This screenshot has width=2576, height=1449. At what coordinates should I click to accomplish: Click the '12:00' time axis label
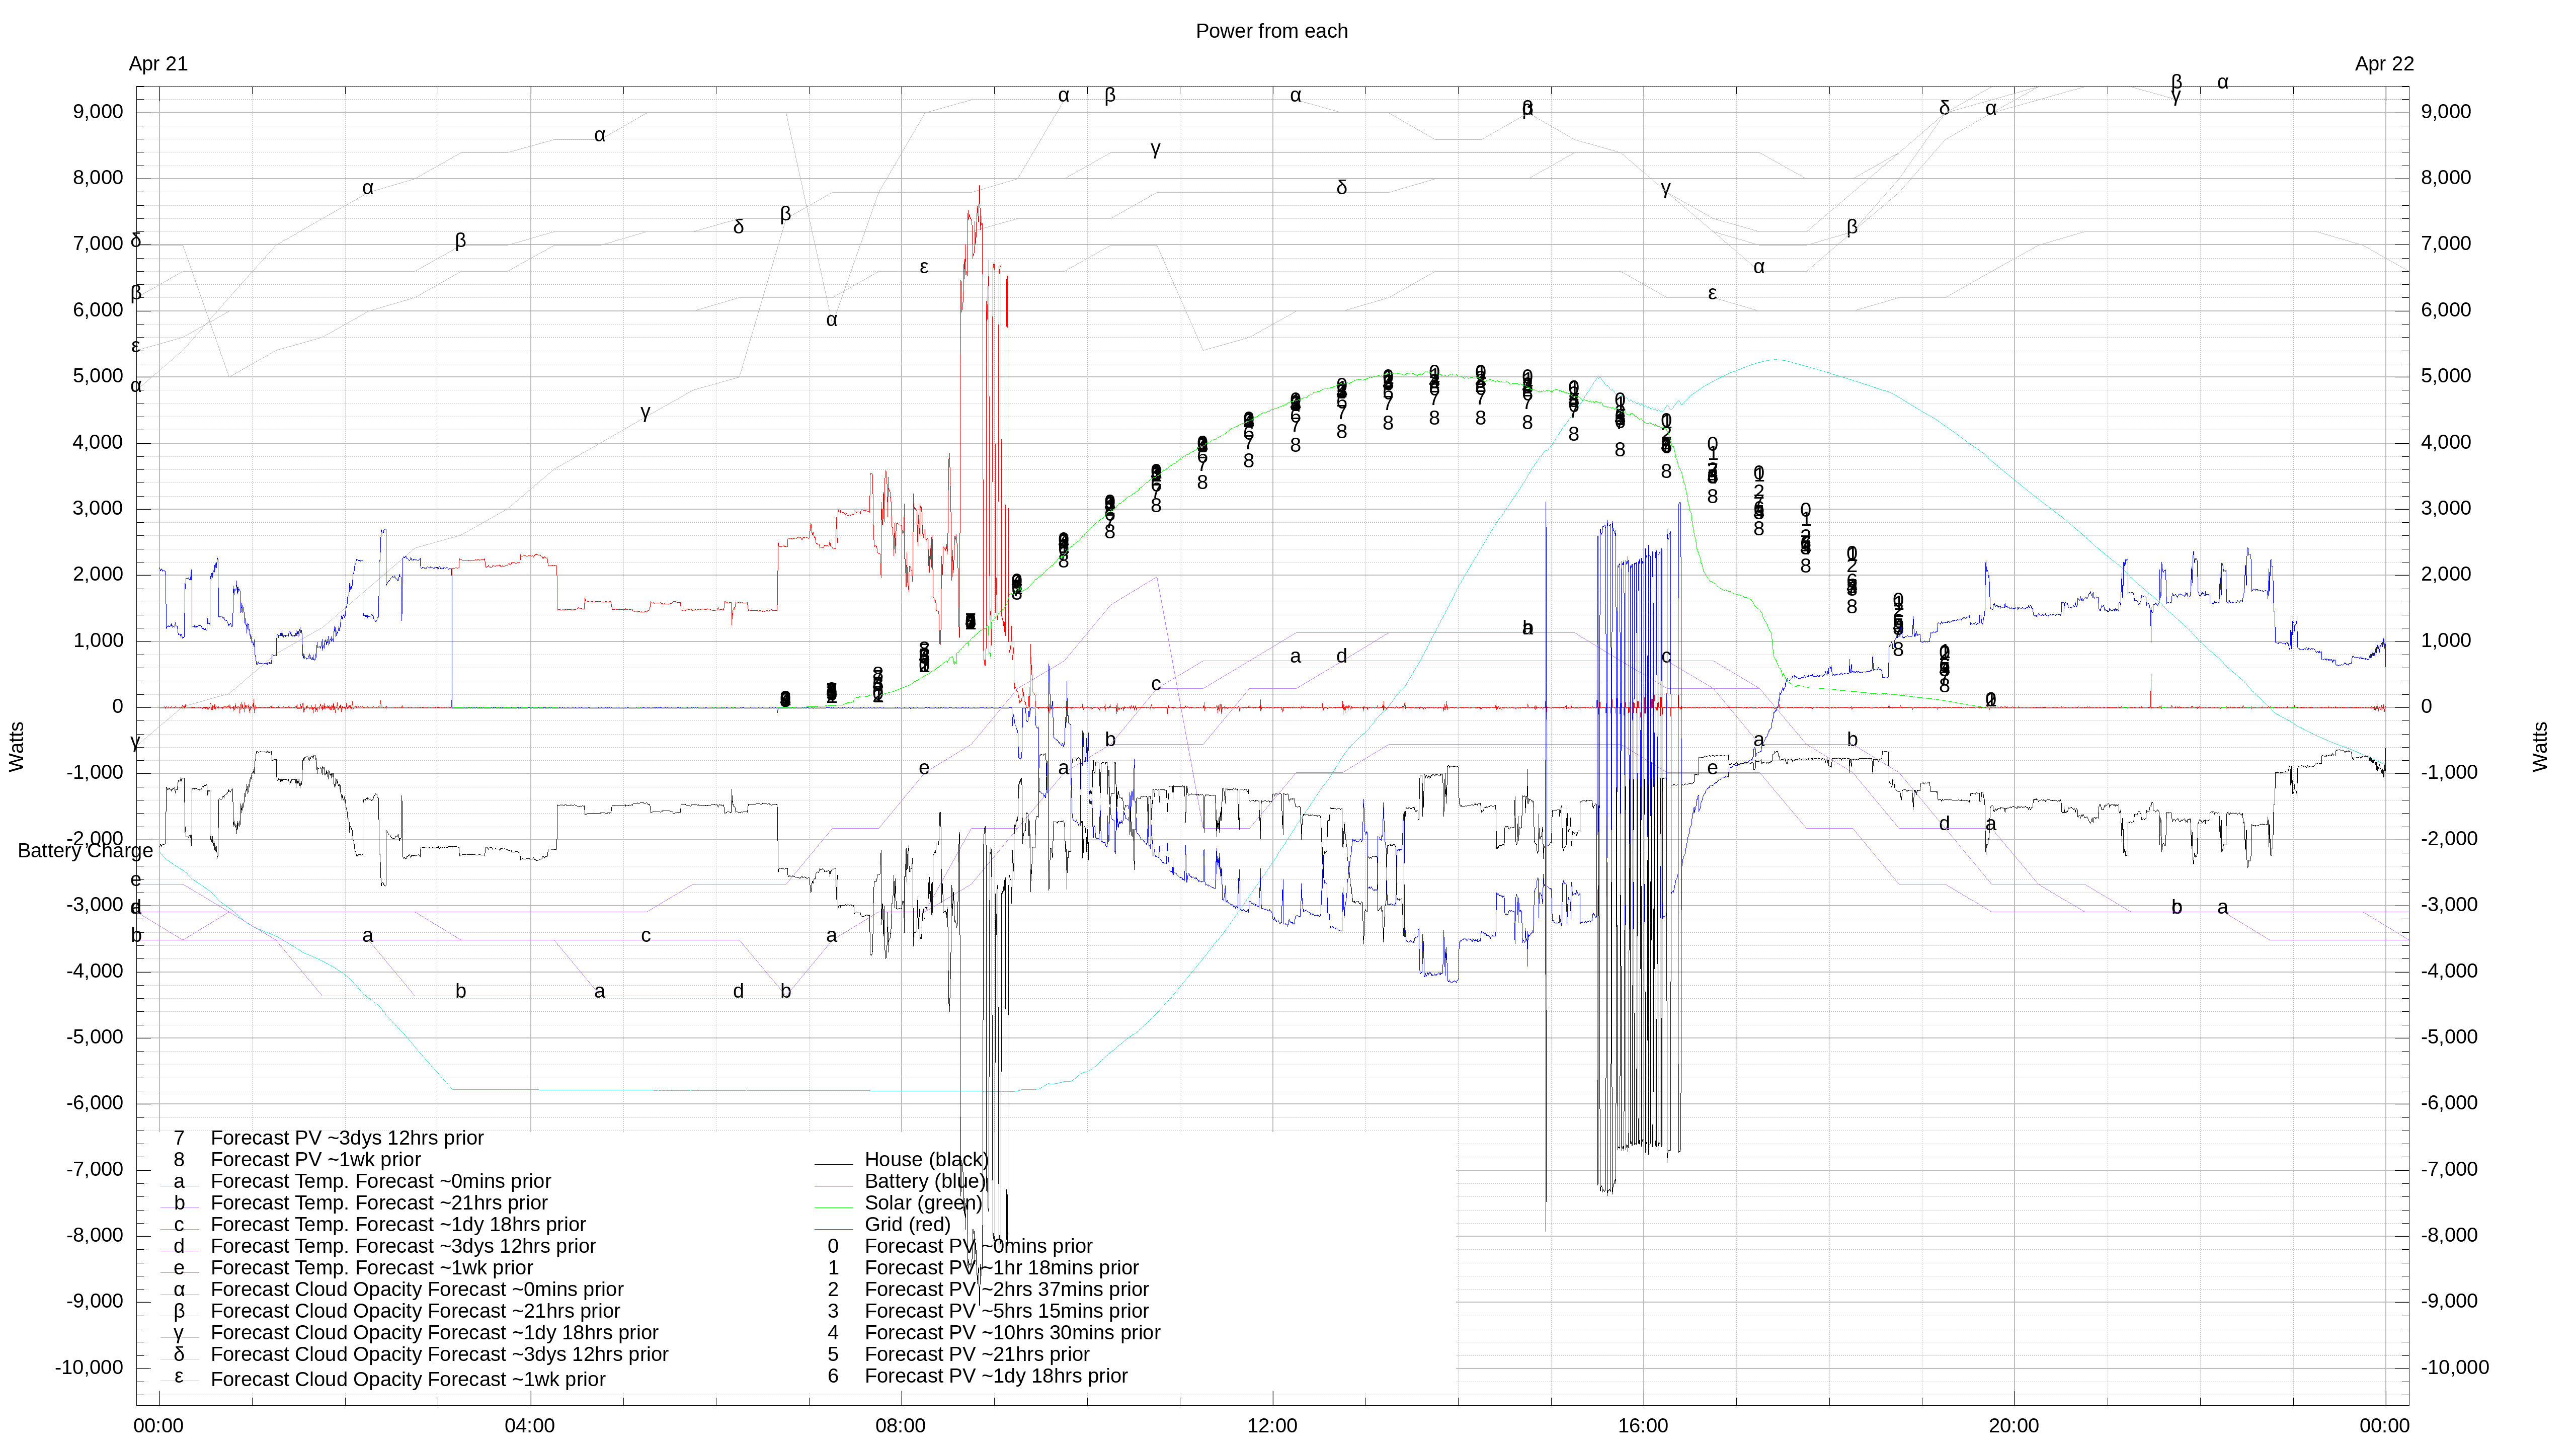point(1272,1426)
